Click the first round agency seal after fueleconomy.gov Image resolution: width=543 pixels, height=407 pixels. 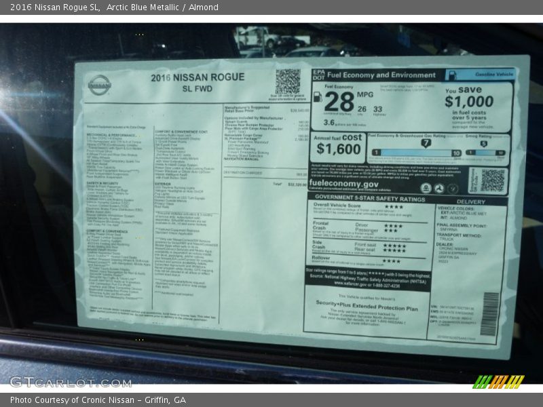[x=426, y=189]
